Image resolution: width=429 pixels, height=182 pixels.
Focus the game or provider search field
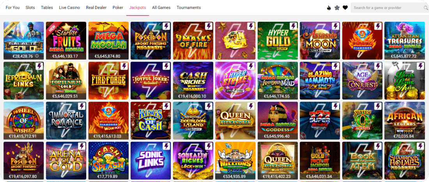click(389, 8)
